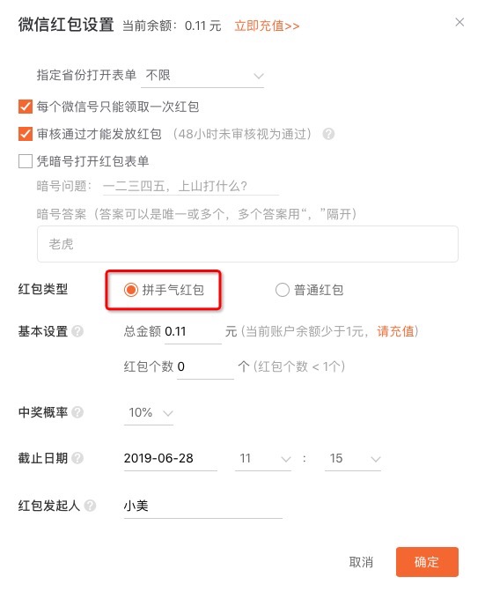This screenshot has height=599, width=485.
Task: Click the orange 请充值 link
Action: pos(395,331)
